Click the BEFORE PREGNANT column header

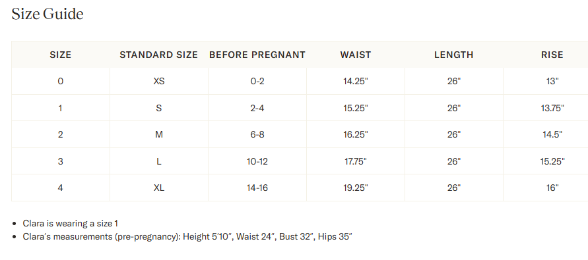[x=257, y=55]
